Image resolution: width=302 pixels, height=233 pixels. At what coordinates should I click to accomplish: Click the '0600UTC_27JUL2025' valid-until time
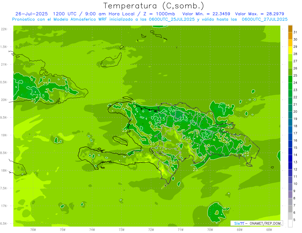coord(265,19)
